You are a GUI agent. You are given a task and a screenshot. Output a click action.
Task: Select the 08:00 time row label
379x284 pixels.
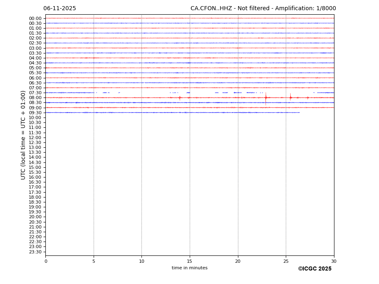point(35,98)
